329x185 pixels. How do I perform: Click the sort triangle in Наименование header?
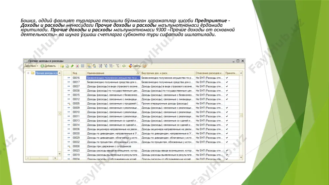(138, 73)
